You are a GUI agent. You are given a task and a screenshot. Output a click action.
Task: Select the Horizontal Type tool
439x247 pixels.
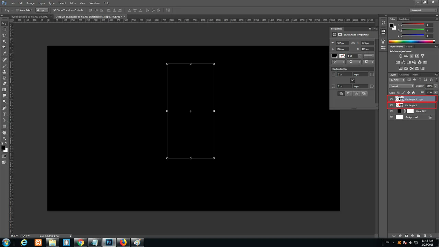(x=4, y=114)
